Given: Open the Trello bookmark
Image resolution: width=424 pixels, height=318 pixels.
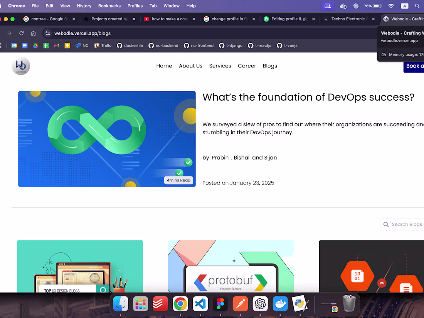Looking at the screenshot, I should pos(103,45).
